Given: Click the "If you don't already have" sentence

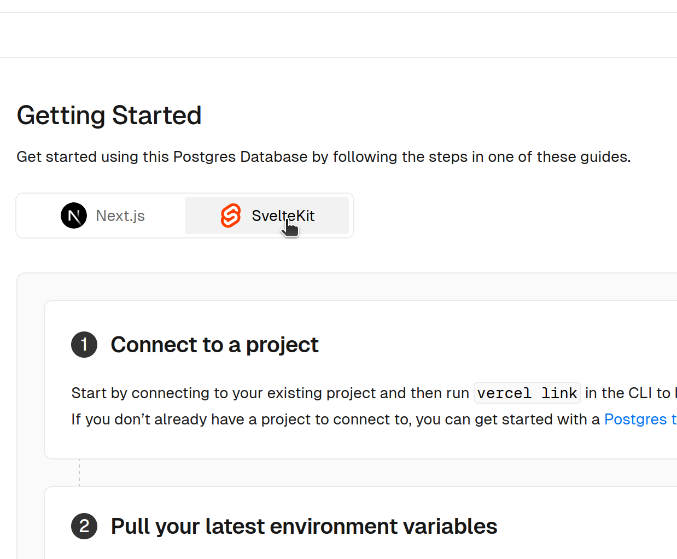Looking at the screenshot, I should pos(335,420).
